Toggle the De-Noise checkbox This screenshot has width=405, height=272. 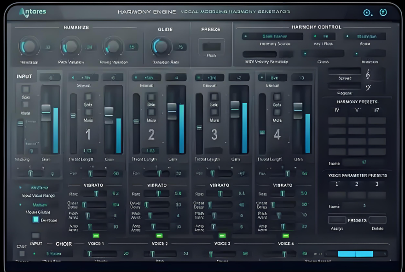point(35,220)
